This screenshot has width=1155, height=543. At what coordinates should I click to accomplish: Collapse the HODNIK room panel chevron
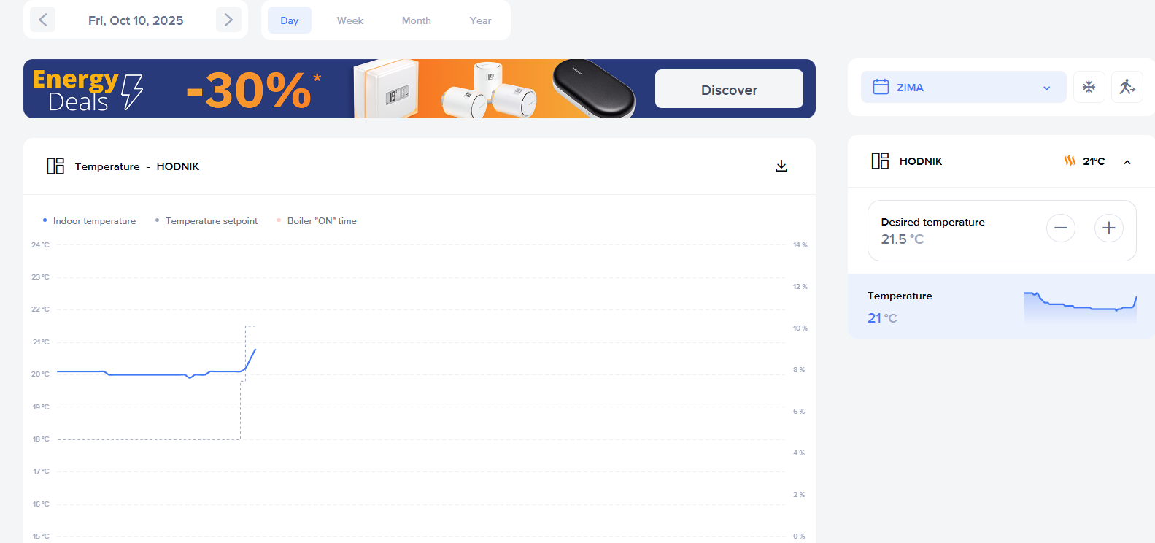[x=1127, y=162]
